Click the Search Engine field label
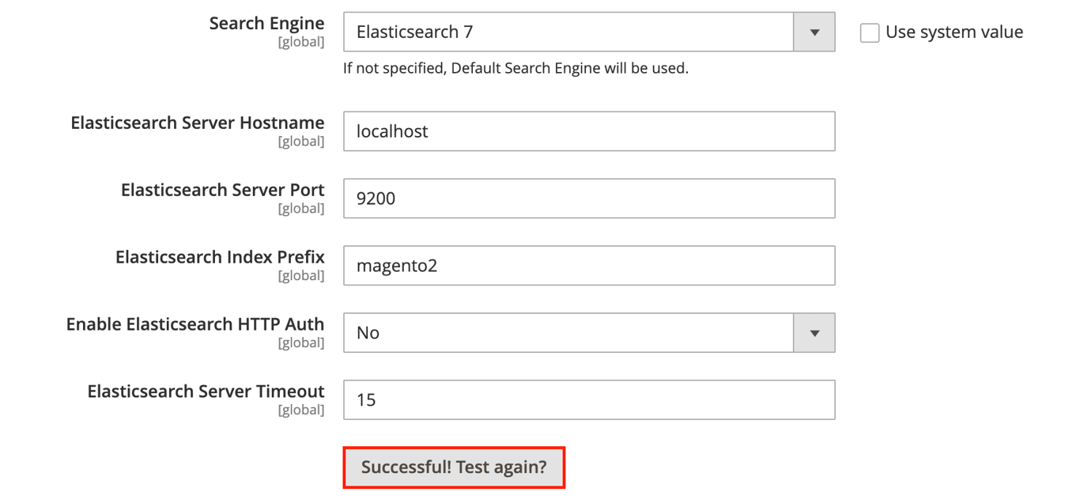Viewport: 1080px width, 503px height. click(266, 23)
